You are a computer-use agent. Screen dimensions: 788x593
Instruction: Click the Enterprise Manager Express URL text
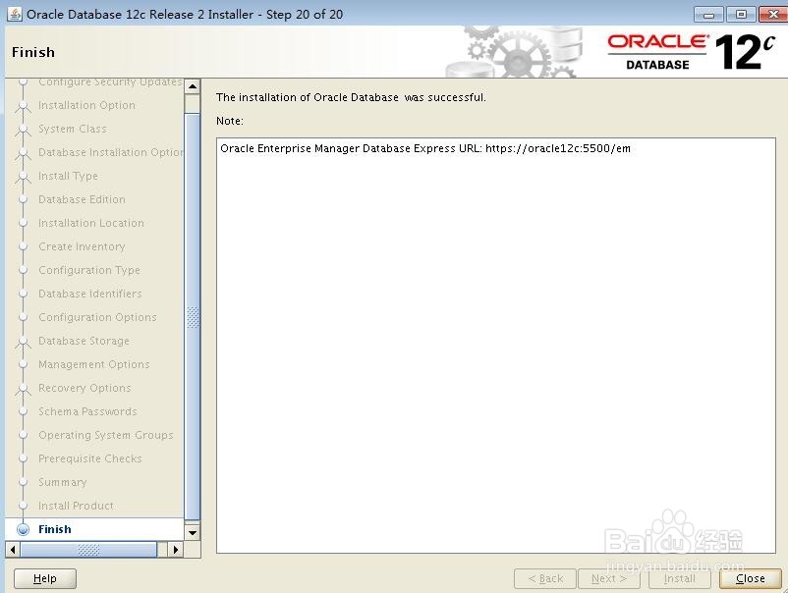[x=425, y=148]
